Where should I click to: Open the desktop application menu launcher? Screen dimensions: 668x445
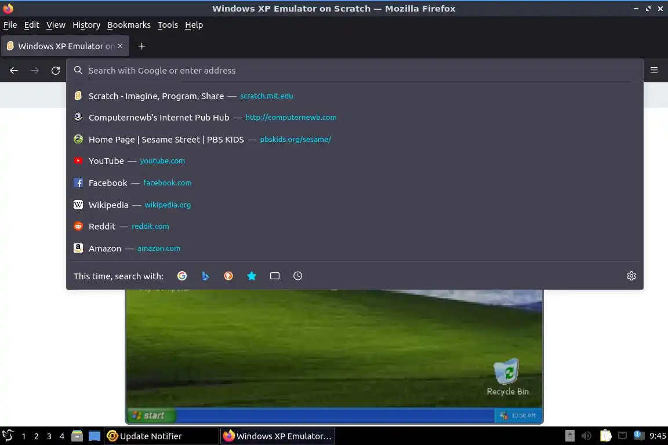coord(8,436)
